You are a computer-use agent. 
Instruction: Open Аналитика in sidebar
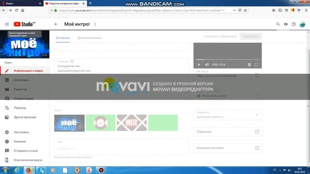25,80
